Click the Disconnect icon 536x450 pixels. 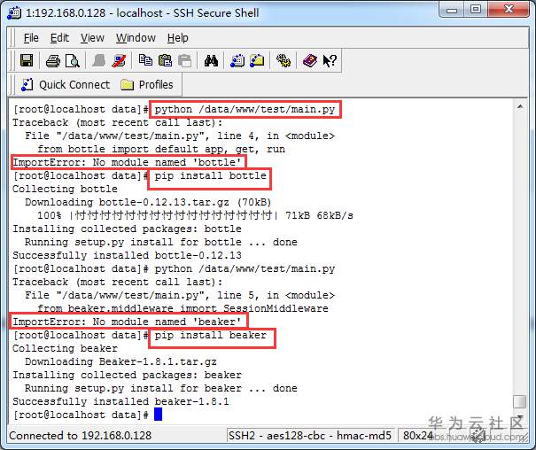coord(119,61)
